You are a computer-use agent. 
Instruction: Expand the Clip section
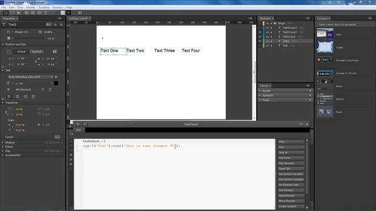point(2,151)
